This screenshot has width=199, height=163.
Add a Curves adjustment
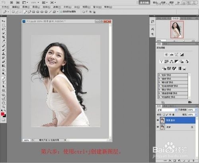[x=177, y=54]
